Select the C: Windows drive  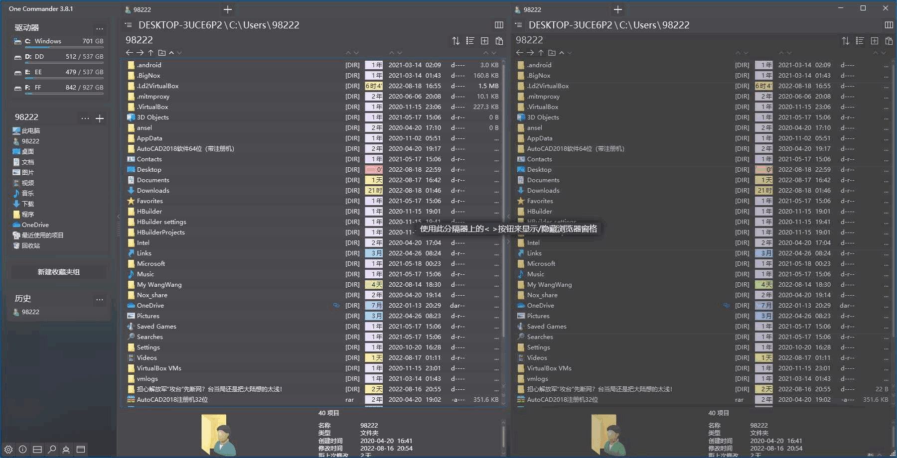[x=59, y=42]
